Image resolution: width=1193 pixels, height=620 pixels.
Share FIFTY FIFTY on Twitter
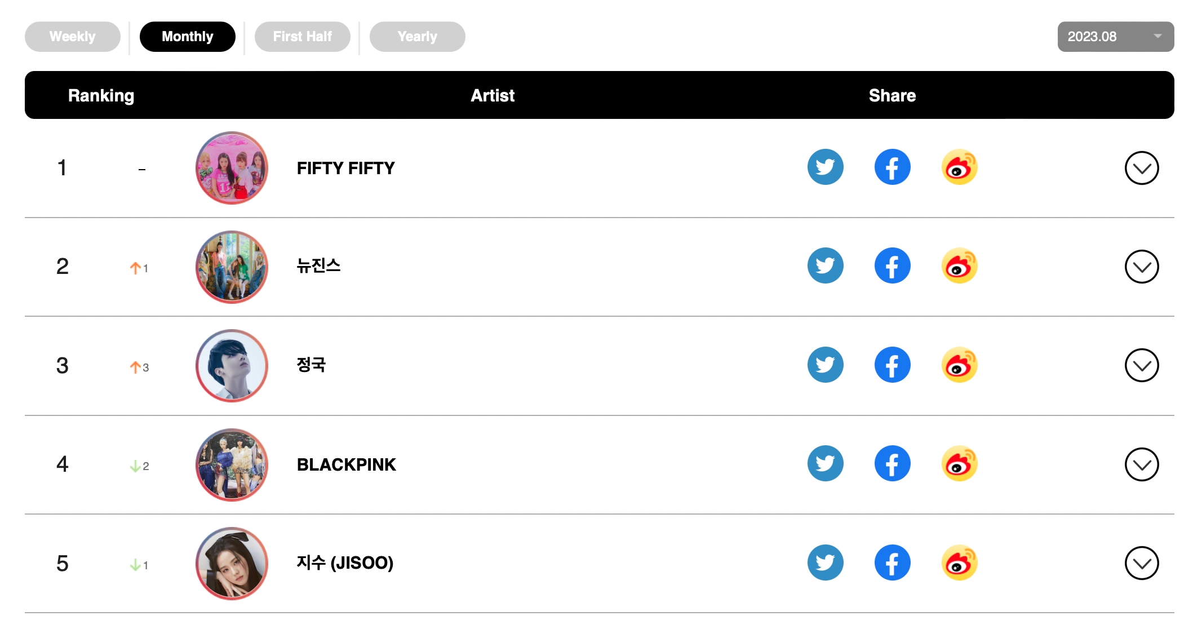coord(825,167)
